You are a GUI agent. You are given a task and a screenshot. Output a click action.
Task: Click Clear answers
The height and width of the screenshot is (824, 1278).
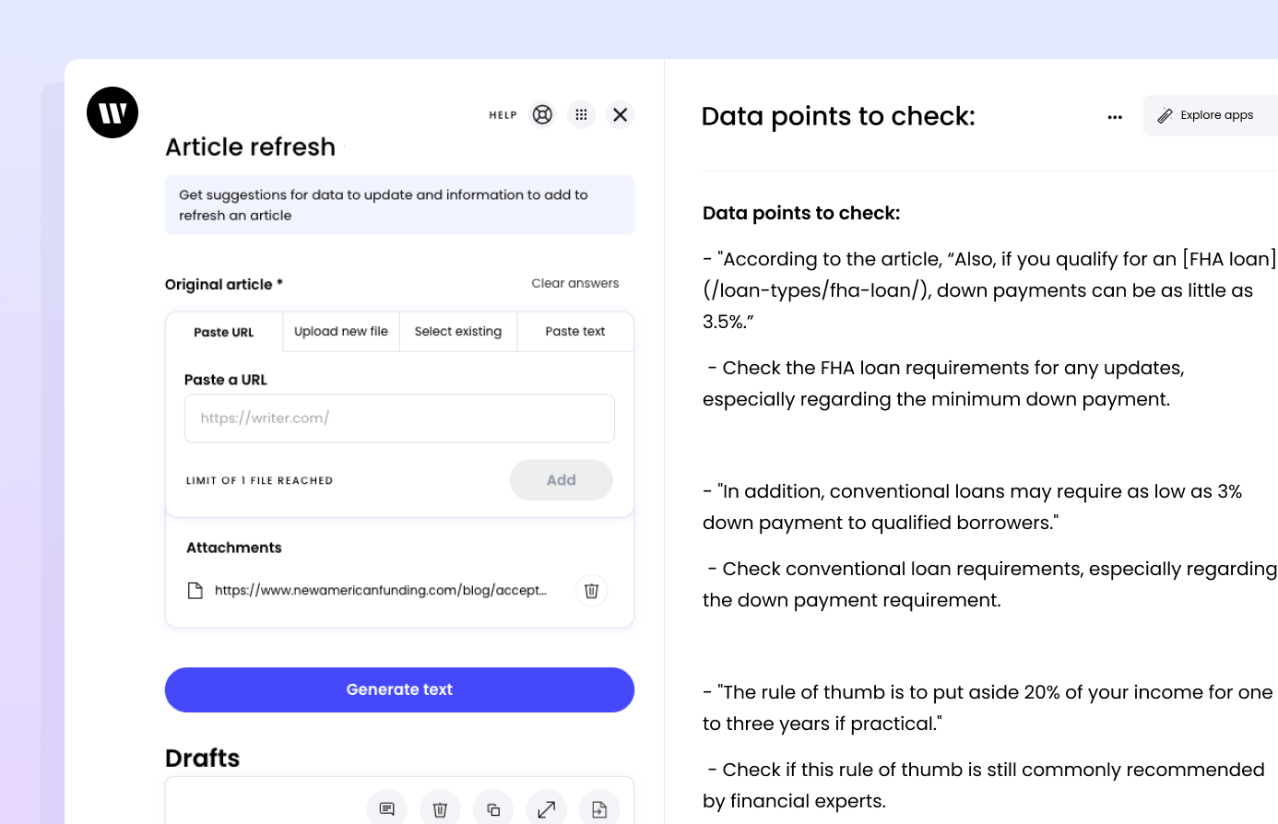pyautogui.click(x=574, y=283)
